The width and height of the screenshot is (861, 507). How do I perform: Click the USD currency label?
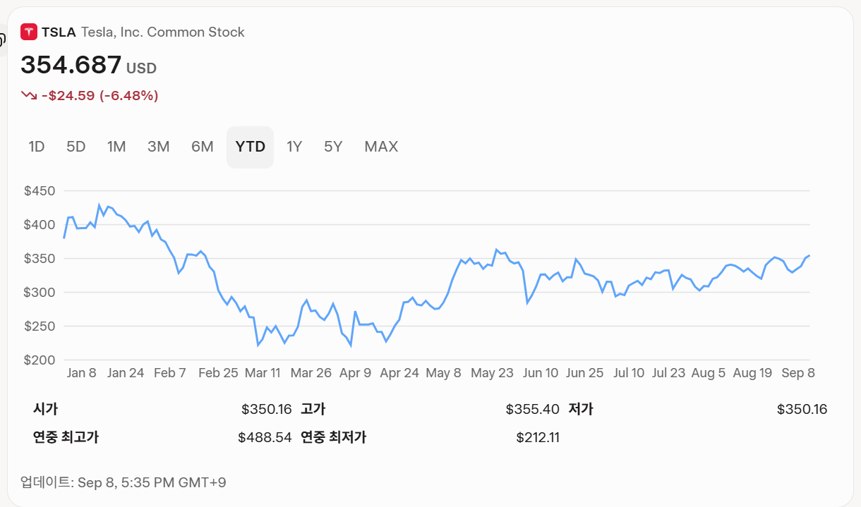pos(141,68)
